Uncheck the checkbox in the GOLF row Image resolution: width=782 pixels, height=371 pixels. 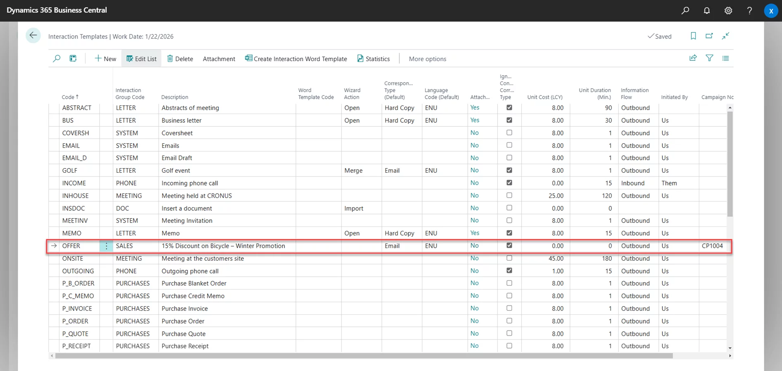pos(509,170)
